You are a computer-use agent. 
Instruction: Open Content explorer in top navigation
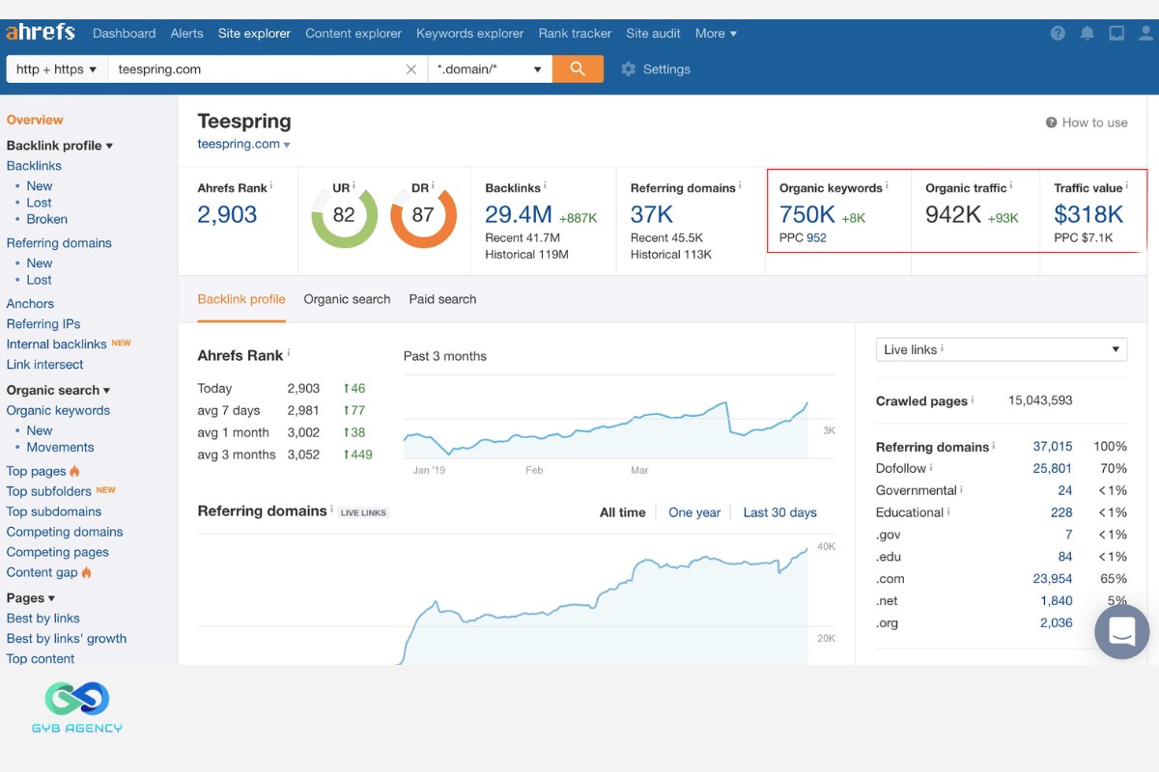tap(353, 33)
